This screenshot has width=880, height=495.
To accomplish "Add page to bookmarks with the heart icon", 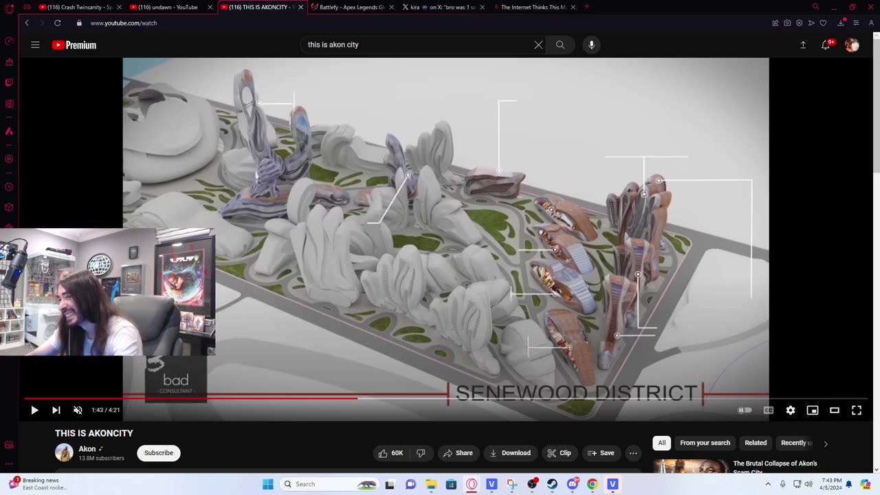I will pyautogui.click(x=823, y=23).
